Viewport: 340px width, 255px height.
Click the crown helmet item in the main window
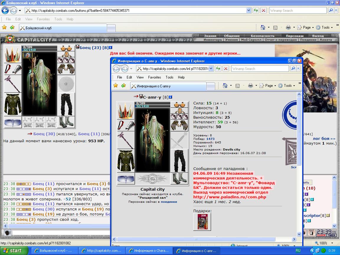(13, 54)
